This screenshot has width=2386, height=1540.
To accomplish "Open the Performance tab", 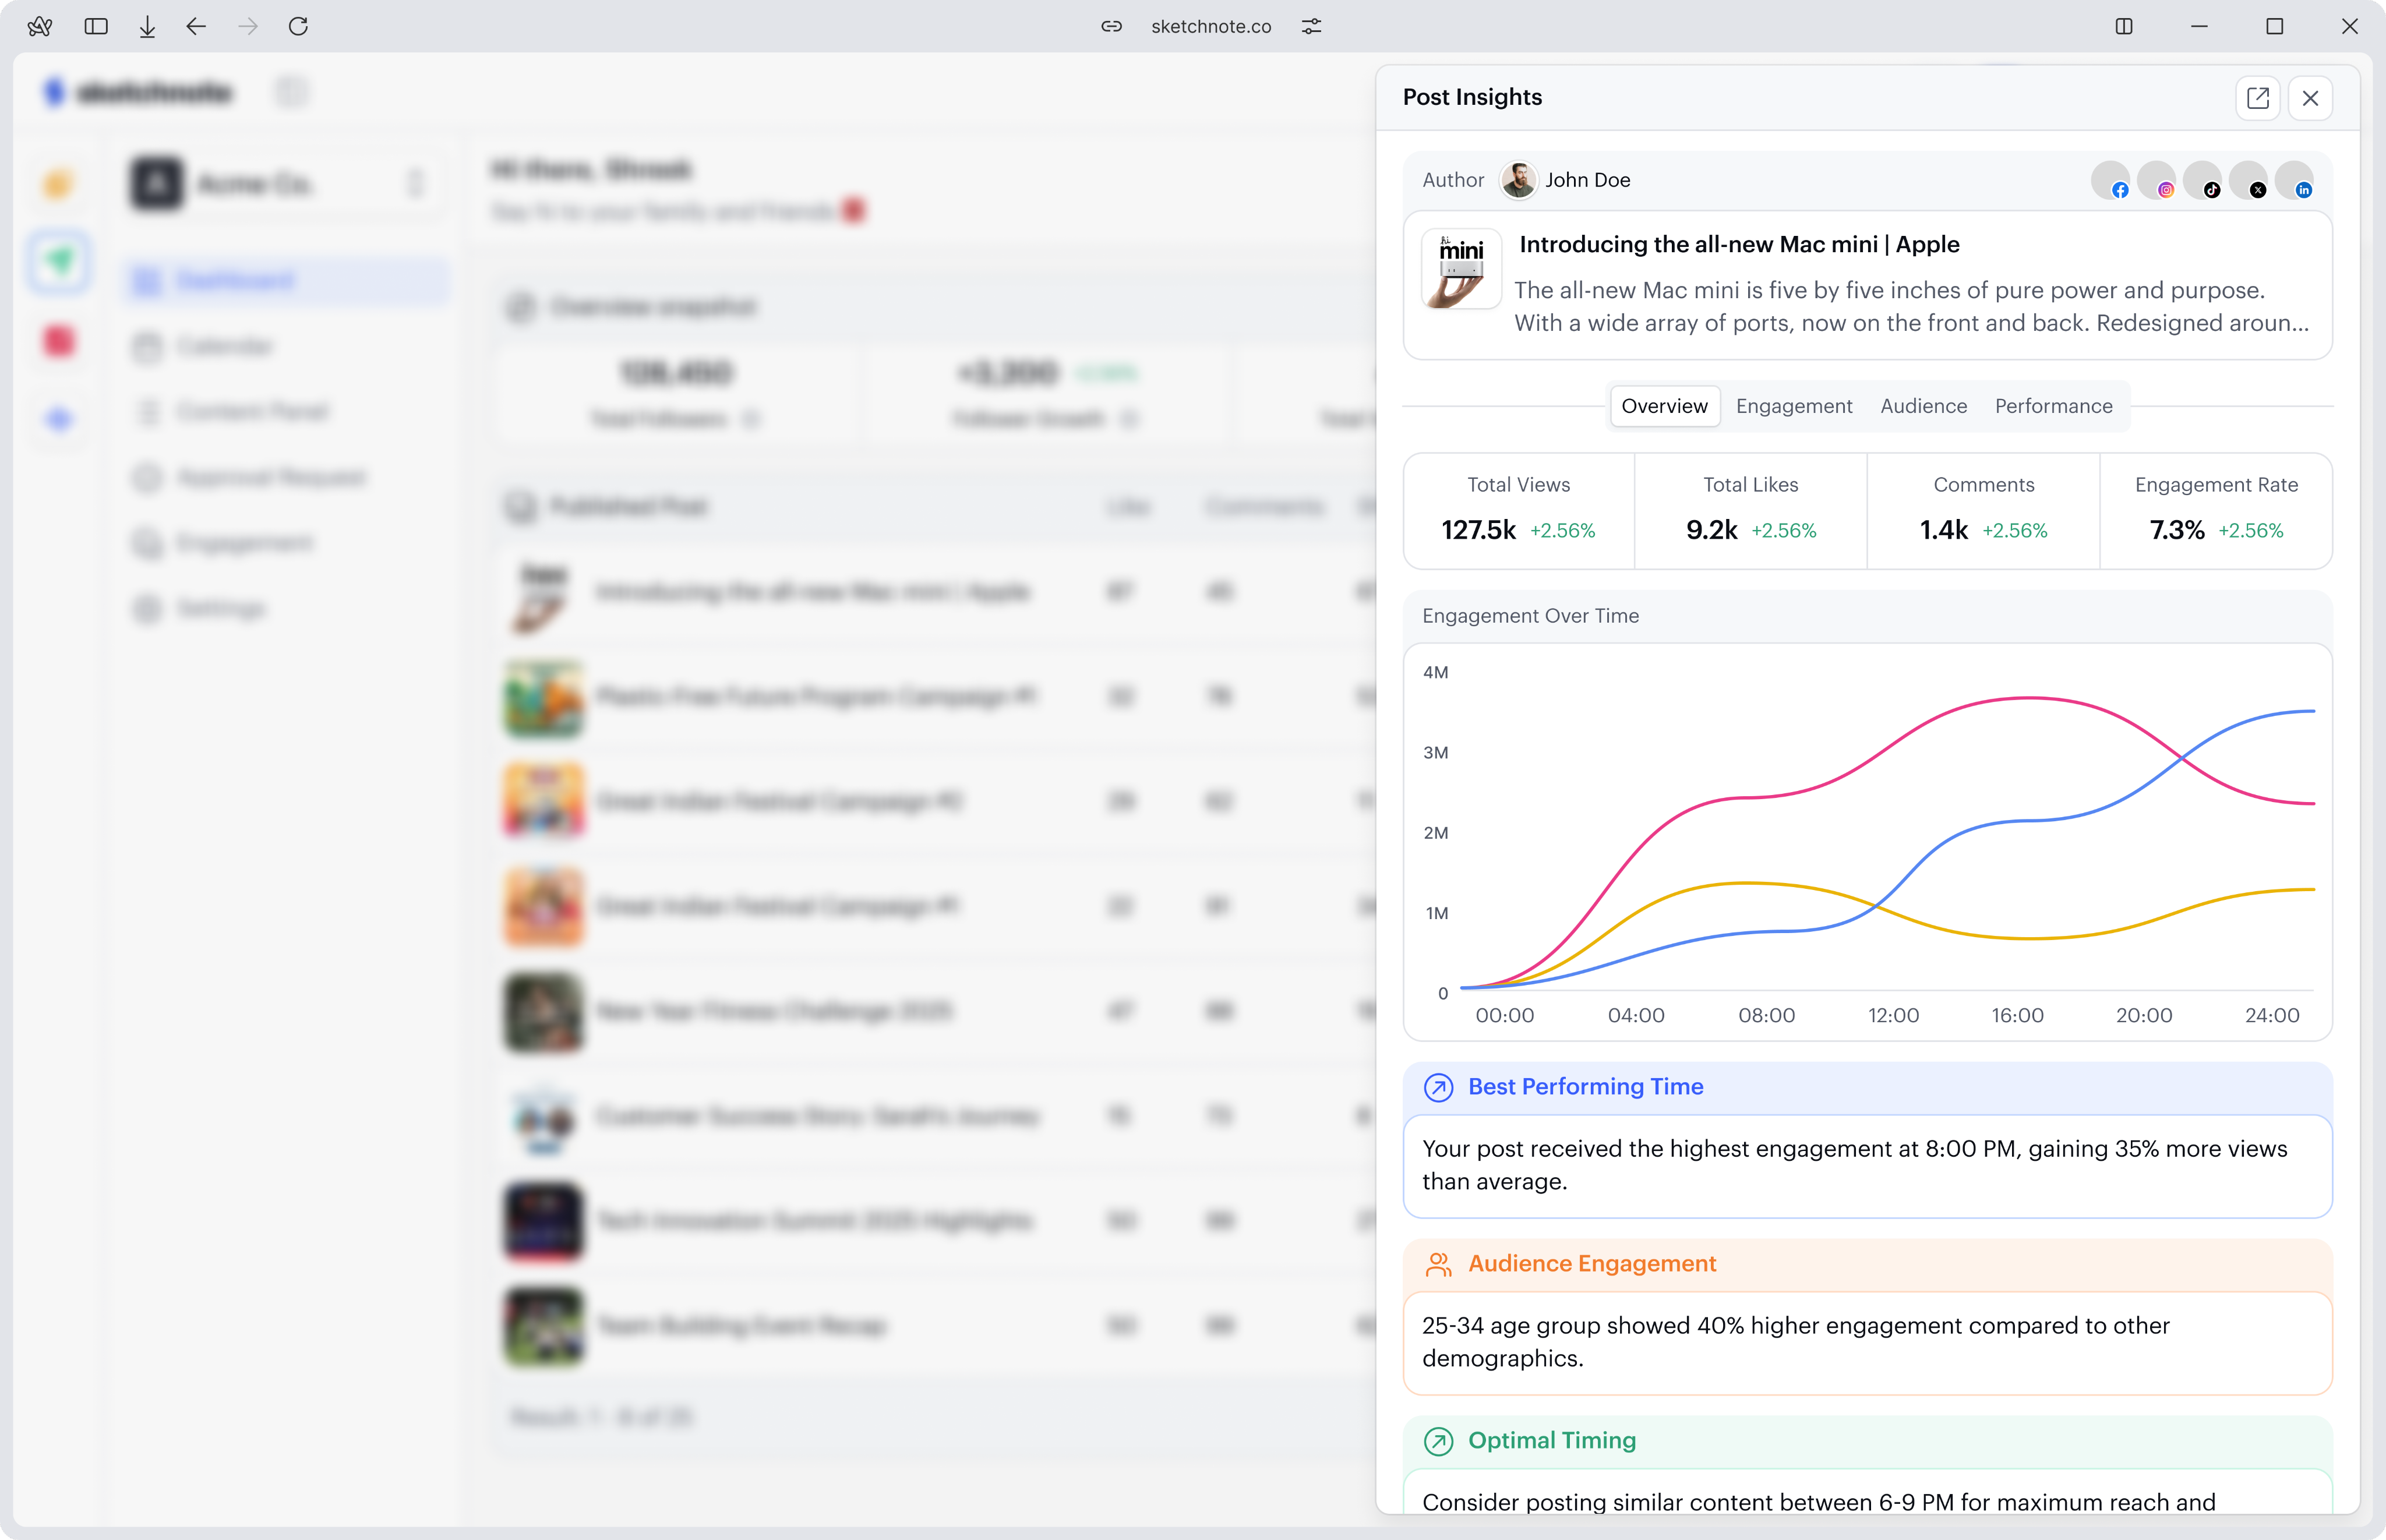I will click(2053, 406).
